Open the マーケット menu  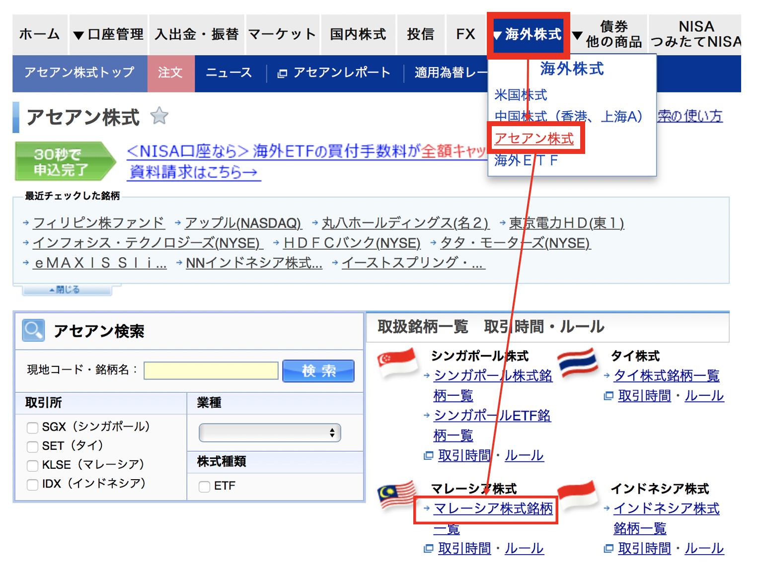(x=282, y=34)
